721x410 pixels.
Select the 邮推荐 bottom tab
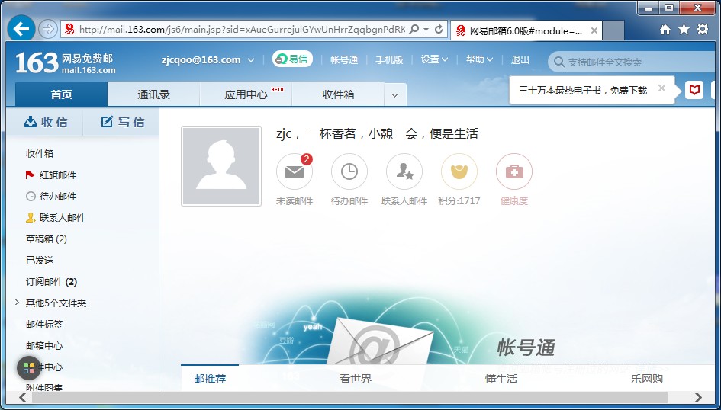210,379
